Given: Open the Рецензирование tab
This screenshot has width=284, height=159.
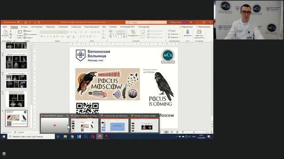Looking at the screenshot, I should click(92, 27).
